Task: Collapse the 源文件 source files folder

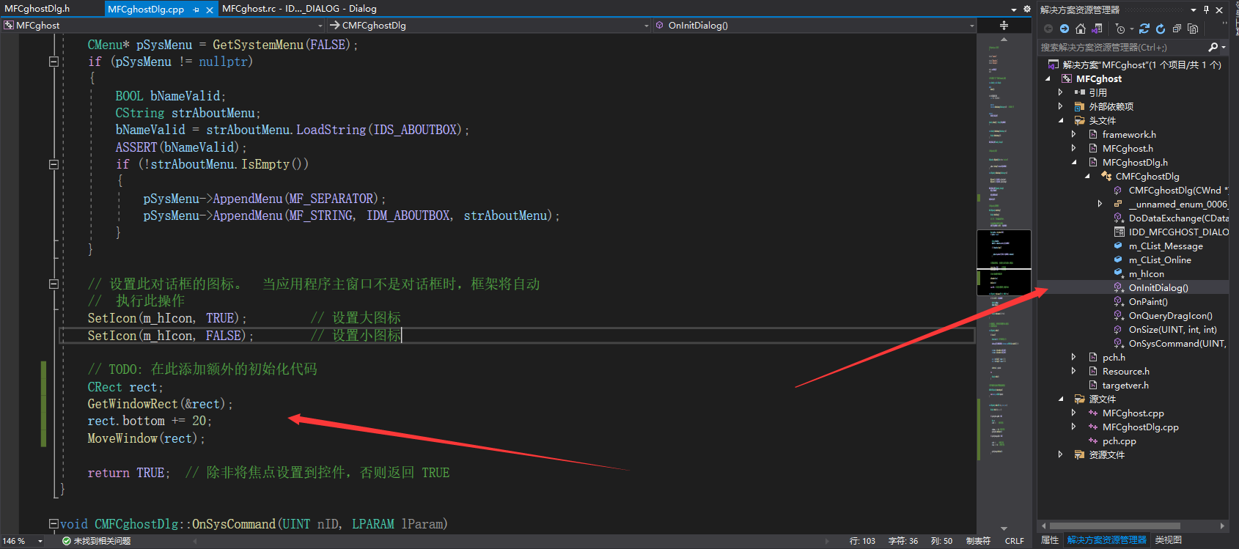Action: point(1061,399)
